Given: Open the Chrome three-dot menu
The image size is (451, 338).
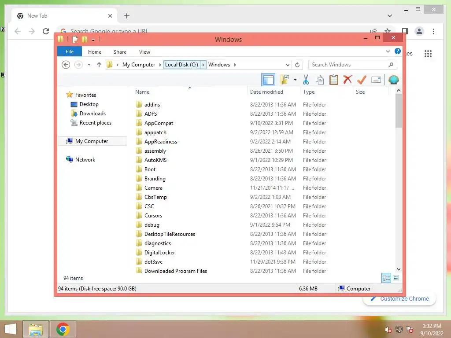Looking at the screenshot, I should (x=433, y=31).
